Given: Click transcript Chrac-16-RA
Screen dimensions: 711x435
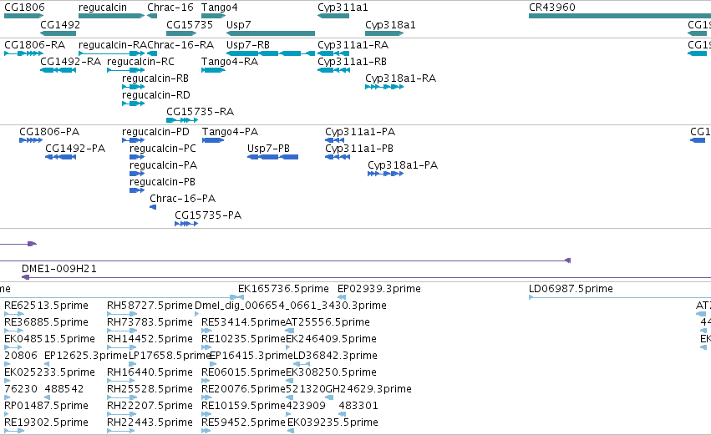Looking at the screenshot, I should pos(180,45).
